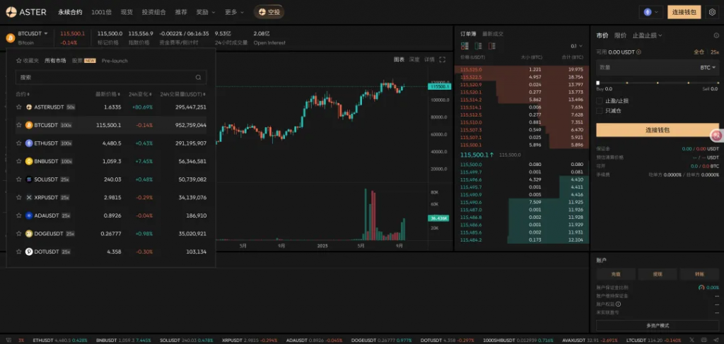Image resolution: width=724 pixels, height=344 pixels.
Task: Click the 多资产模式 button
Action: pyautogui.click(x=658, y=326)
